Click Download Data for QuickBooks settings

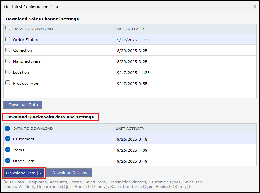tap(20, 173)
